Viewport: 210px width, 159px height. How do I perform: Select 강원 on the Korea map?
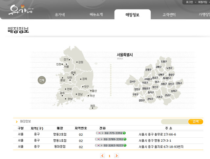[x=80, y=62]
